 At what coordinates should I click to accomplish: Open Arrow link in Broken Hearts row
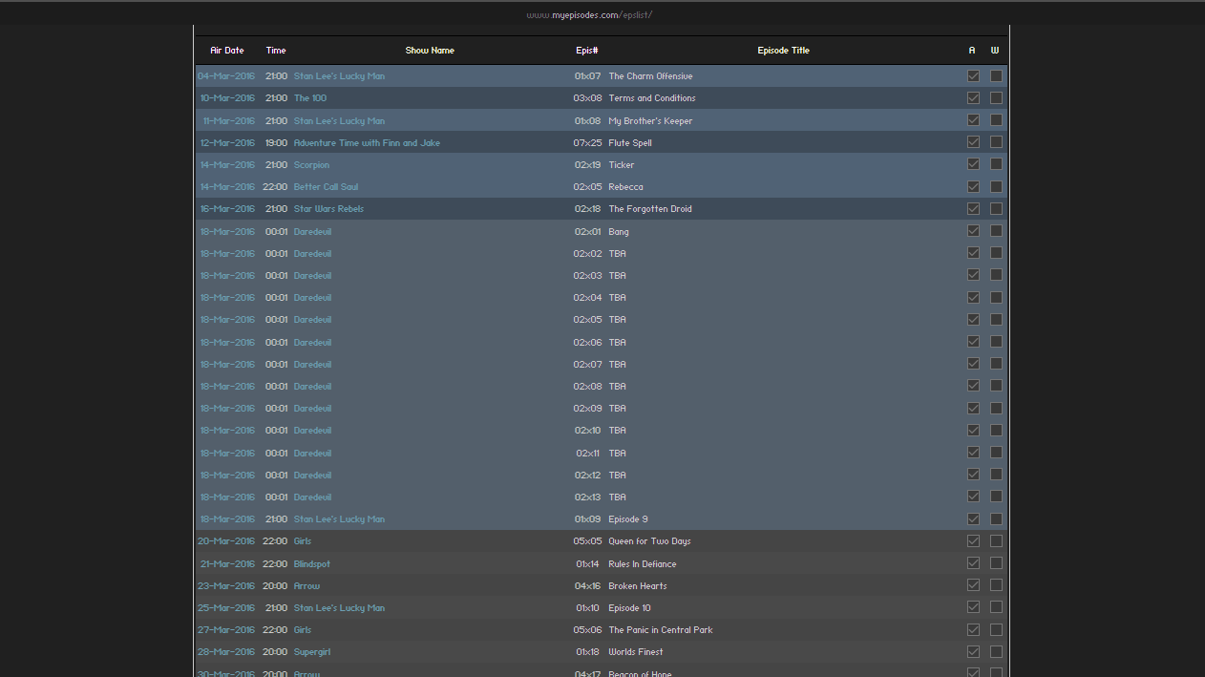[x=307, y=586]
